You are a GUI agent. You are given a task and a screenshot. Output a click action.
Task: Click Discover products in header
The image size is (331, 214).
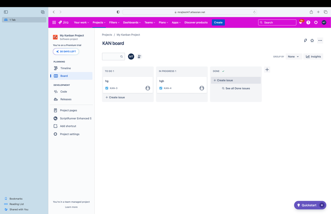tap(196, 23)
